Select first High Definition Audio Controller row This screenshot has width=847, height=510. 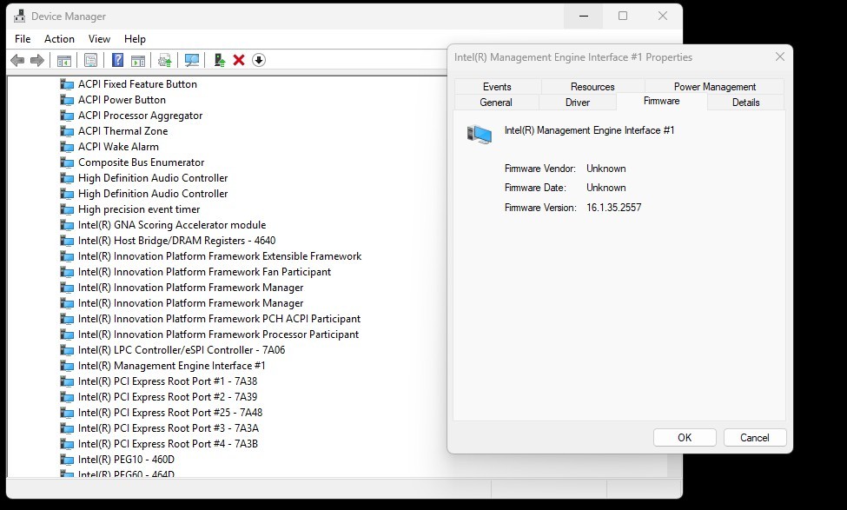pos(153,178)
